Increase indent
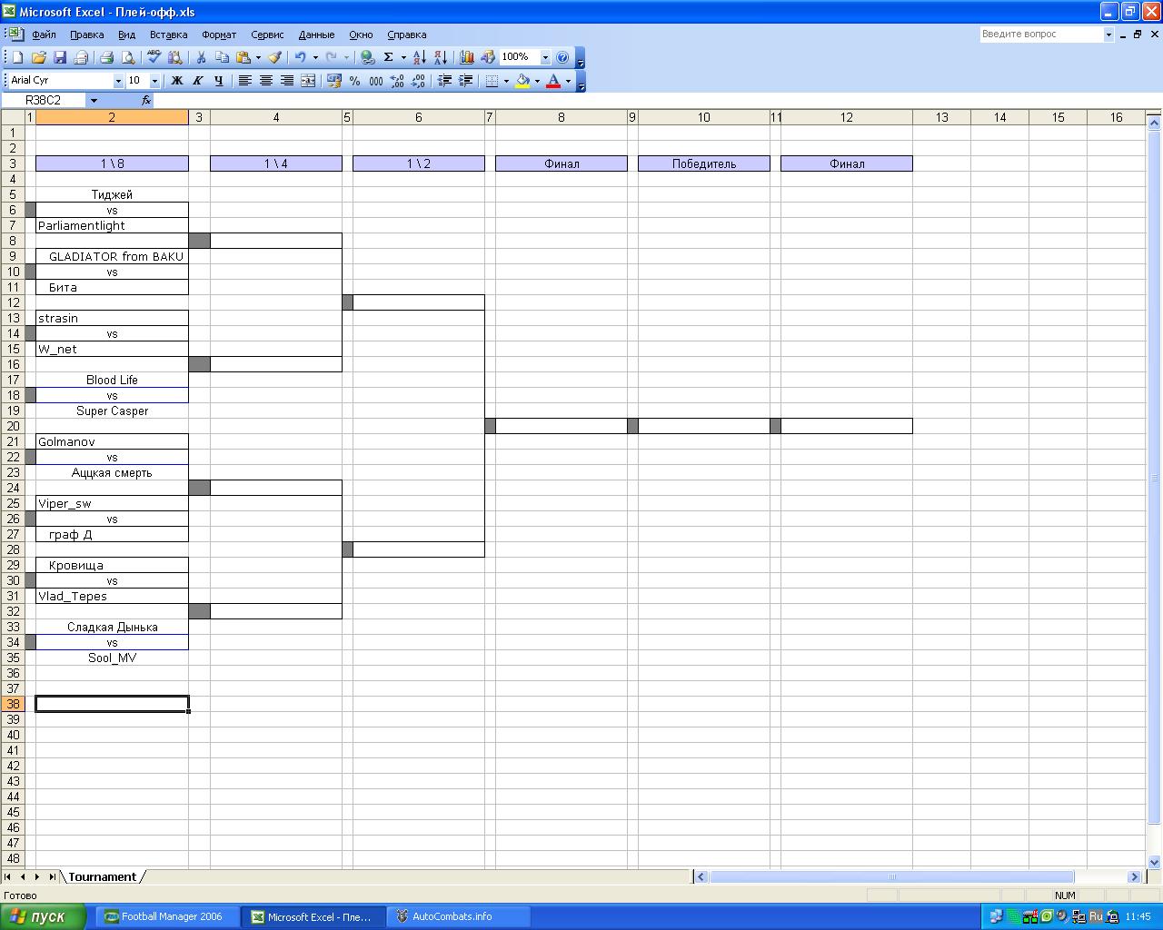The height and width of the screenshot is (930, 1163). [x=465, y=81]
